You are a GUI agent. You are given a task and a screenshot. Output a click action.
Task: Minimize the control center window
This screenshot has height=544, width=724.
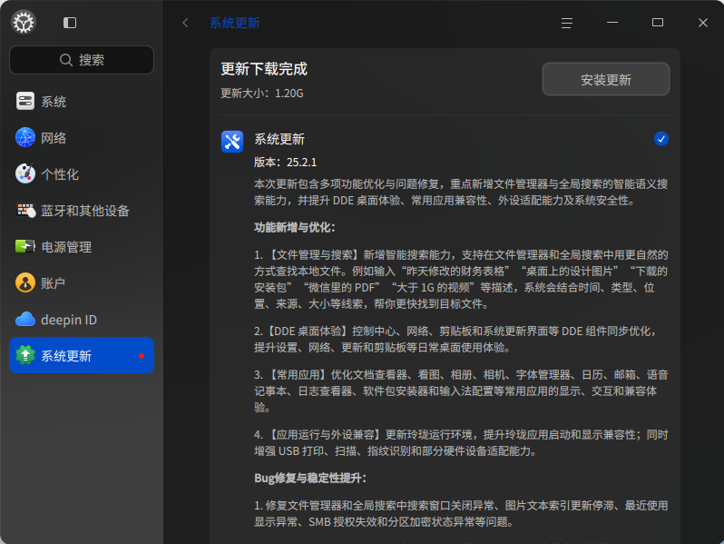pyautogui.click(x=612, y=22)
